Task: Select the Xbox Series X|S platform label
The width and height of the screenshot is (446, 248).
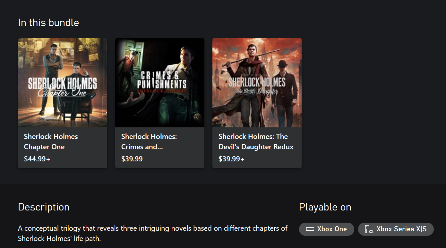Action: tap(401, 229)
